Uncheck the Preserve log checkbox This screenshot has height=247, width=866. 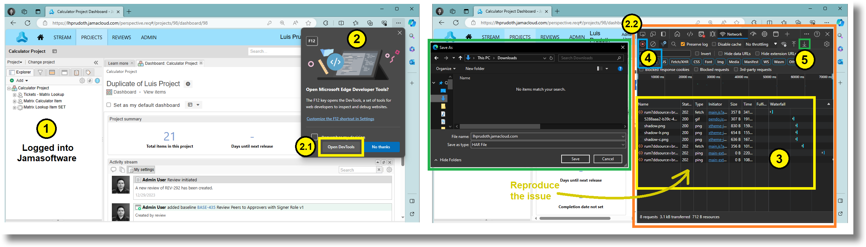(x=683, y=44)
